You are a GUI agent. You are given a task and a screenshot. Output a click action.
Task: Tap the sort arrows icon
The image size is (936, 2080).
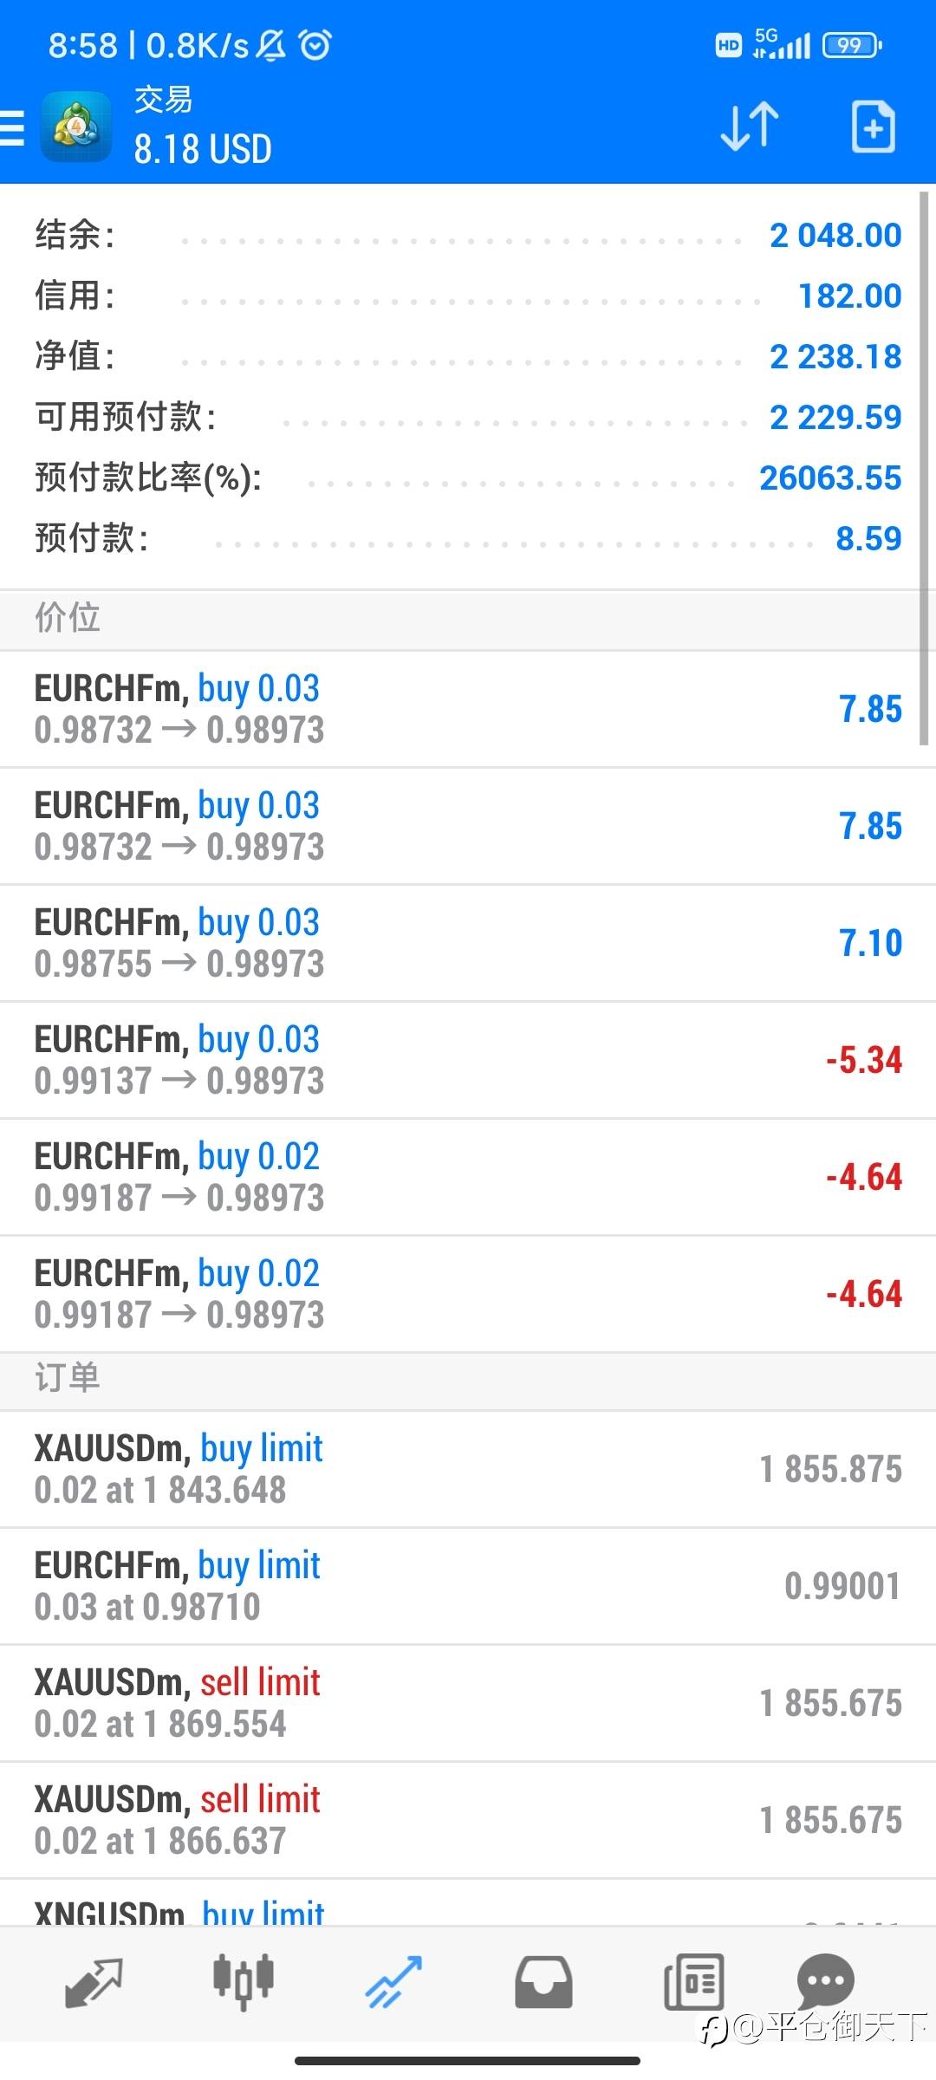(x=750, y=127)
